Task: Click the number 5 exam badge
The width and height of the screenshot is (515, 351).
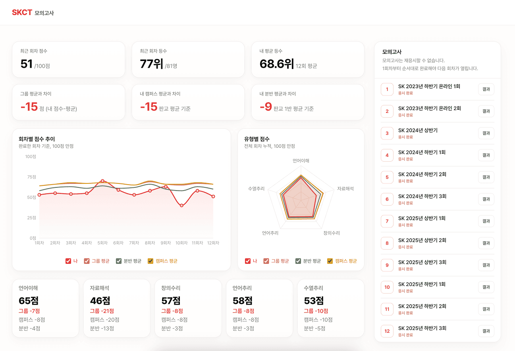Action: click(x=387, y=177)
